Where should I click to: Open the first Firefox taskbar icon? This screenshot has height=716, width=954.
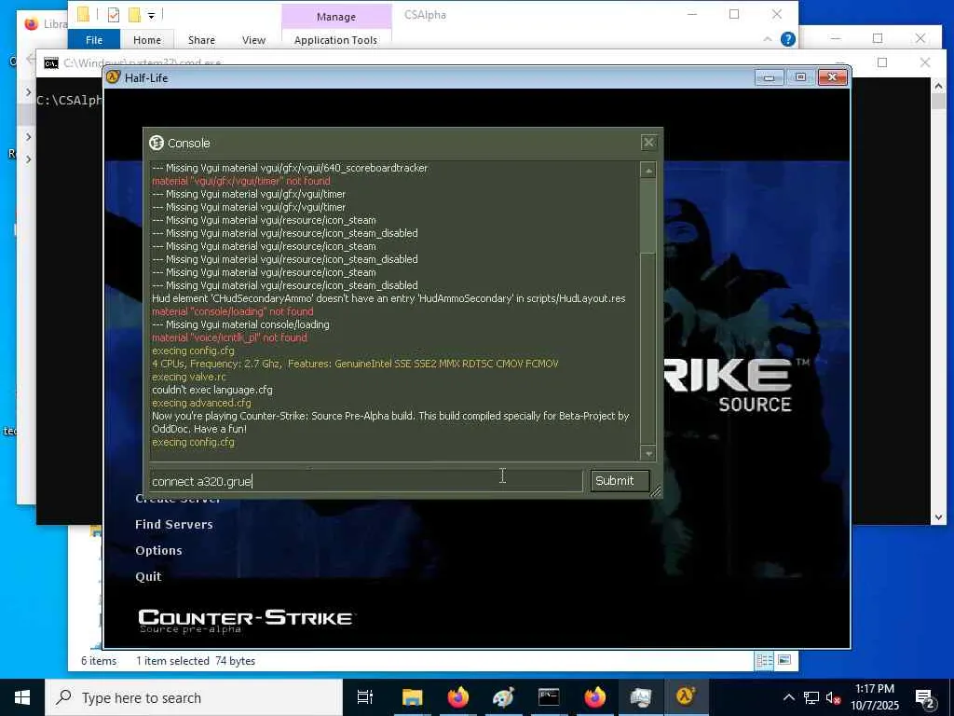(457, 697)
